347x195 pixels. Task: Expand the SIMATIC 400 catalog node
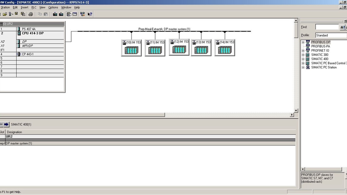tap(303, 59)
